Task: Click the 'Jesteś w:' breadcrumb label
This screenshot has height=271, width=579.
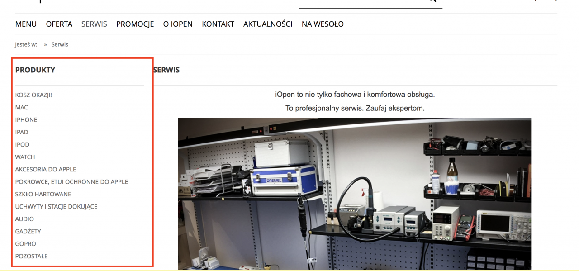Action: click(26, 44)
